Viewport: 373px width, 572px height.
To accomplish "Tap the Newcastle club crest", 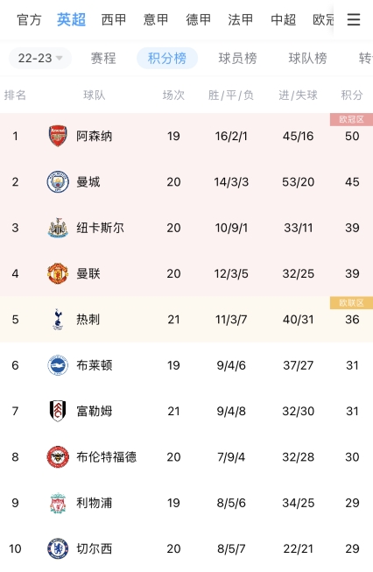I will (x=58, y=228).
